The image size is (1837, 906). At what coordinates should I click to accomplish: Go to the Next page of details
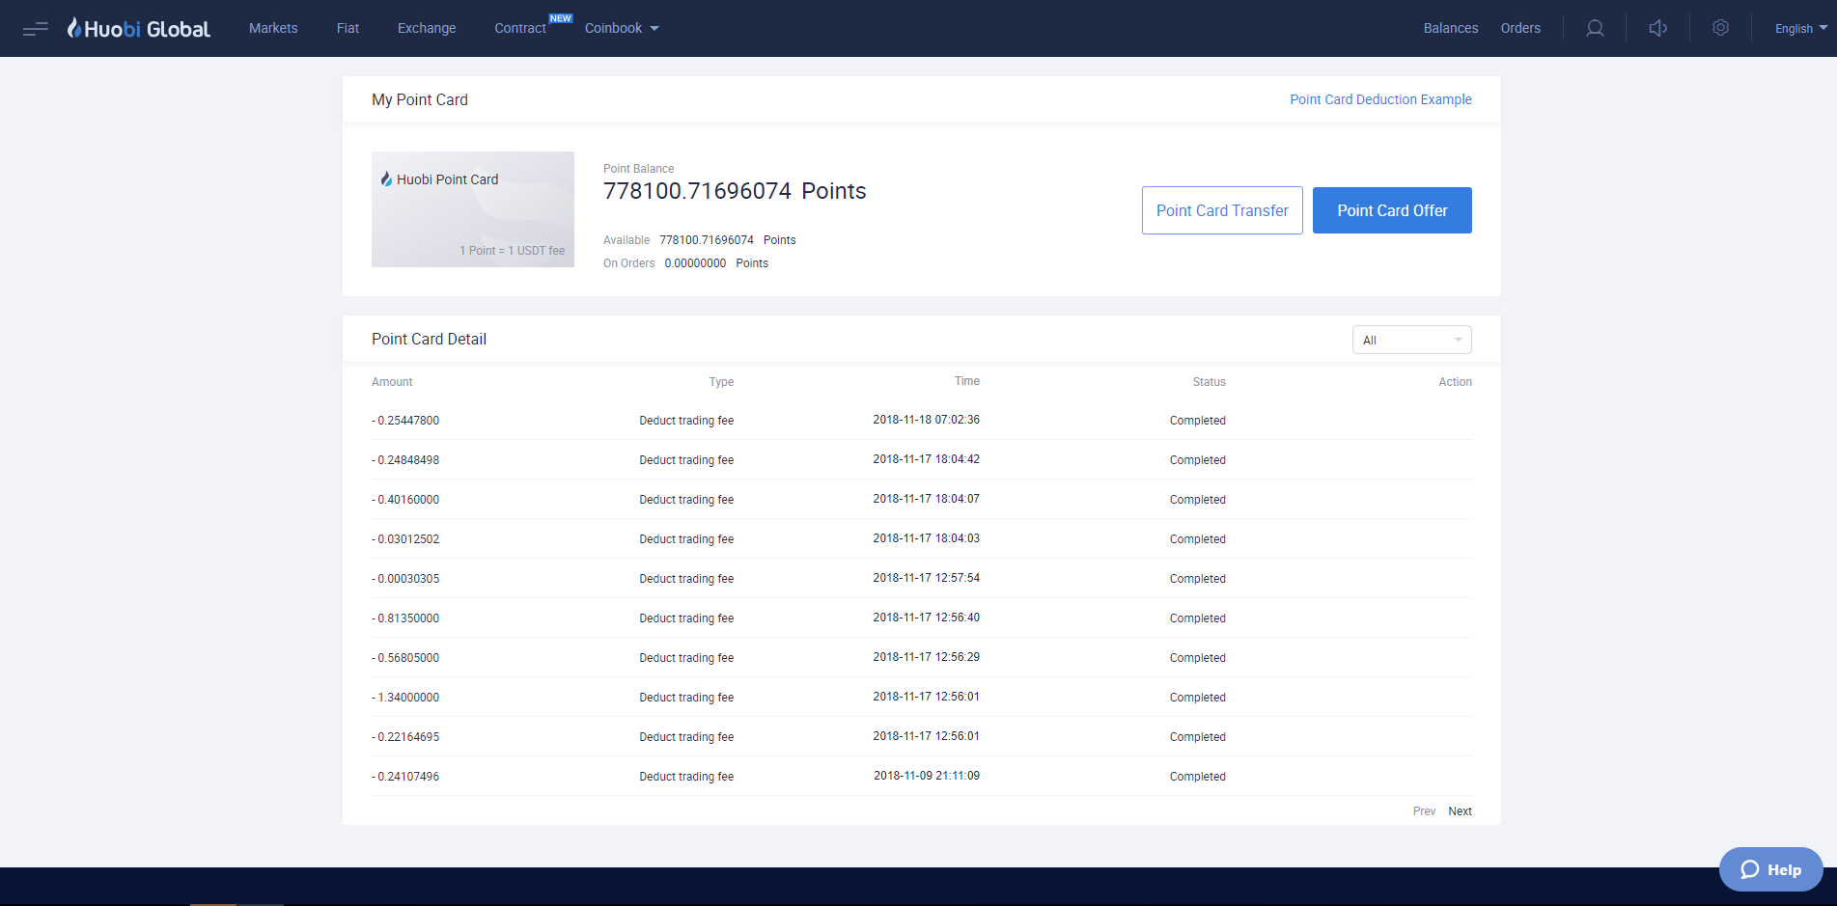[1460, 811]
